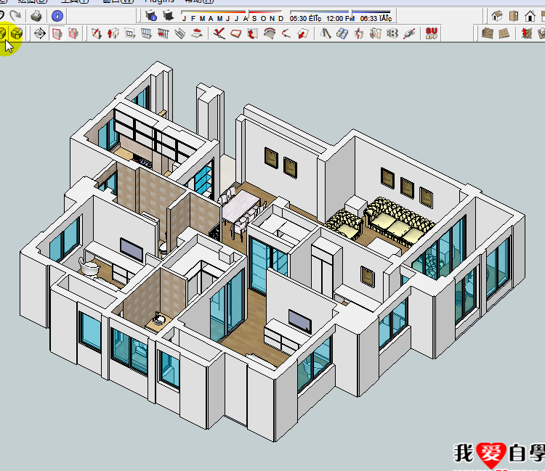
Task: Click the red SU APP button
Action: [432, 33]
